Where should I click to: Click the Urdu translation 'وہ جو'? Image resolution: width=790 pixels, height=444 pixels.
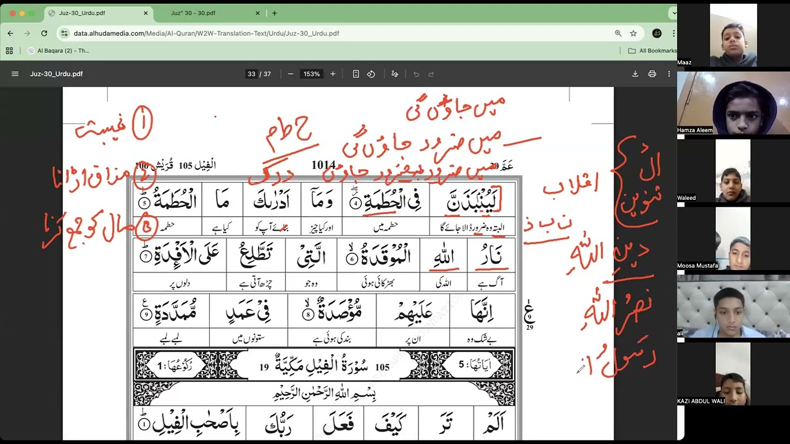click(310, 284)
